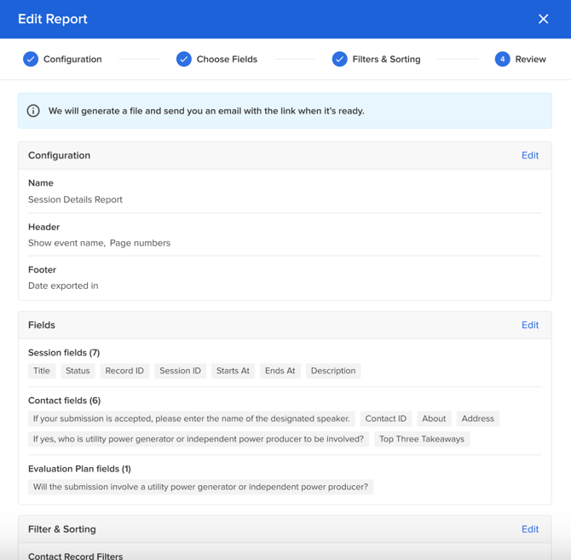This screenshot has height=560, width=571.
Task: Edit the Configuration section
Action: click(529, 155)
